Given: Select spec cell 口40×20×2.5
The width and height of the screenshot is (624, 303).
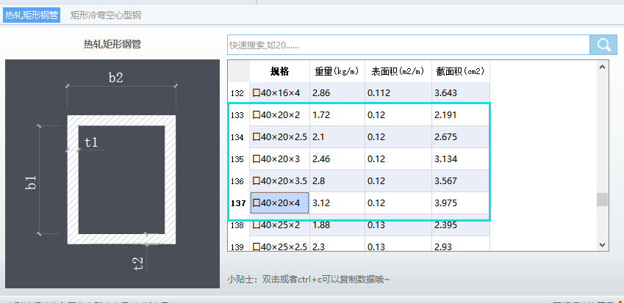Looking at the screenshot, I should point(280,137).
